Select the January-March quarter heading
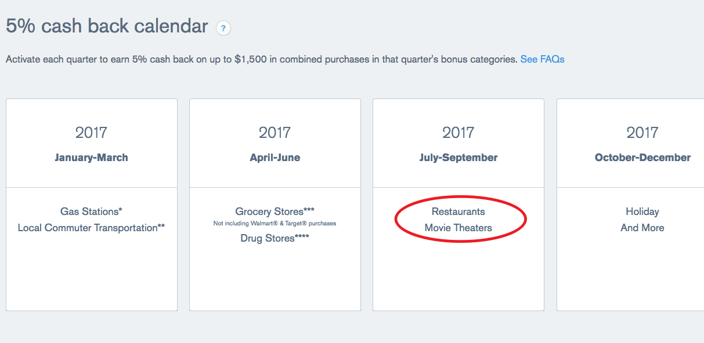704x343 pixels. pyautogui.click(x=91, y=158)
